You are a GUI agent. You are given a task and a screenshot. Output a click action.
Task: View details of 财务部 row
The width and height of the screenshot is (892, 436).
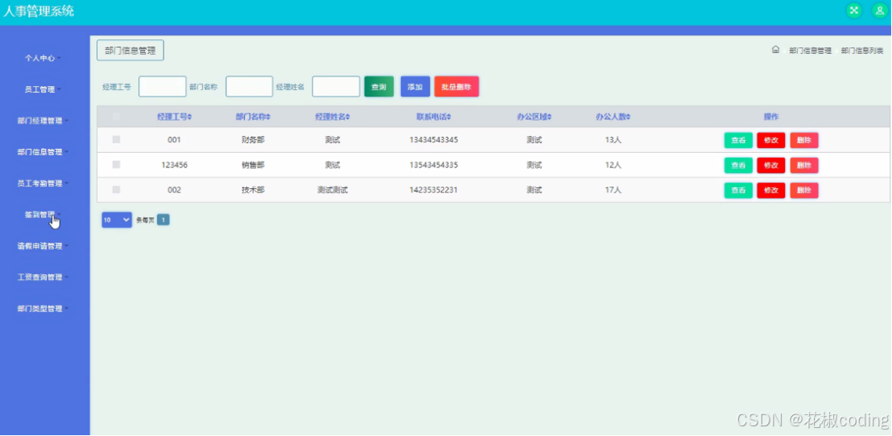(x=738, y=141)
